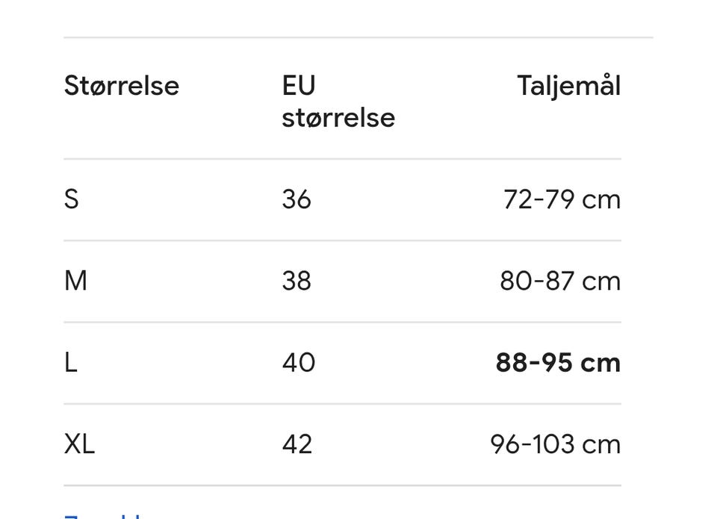
Task: Select EU size 36
Action: 297,199
